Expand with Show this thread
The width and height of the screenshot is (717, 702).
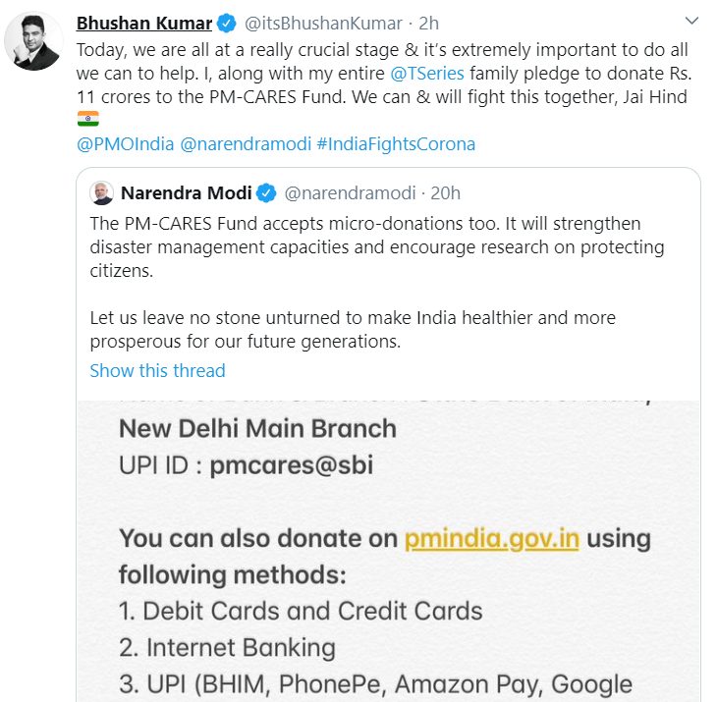[157, 371]
